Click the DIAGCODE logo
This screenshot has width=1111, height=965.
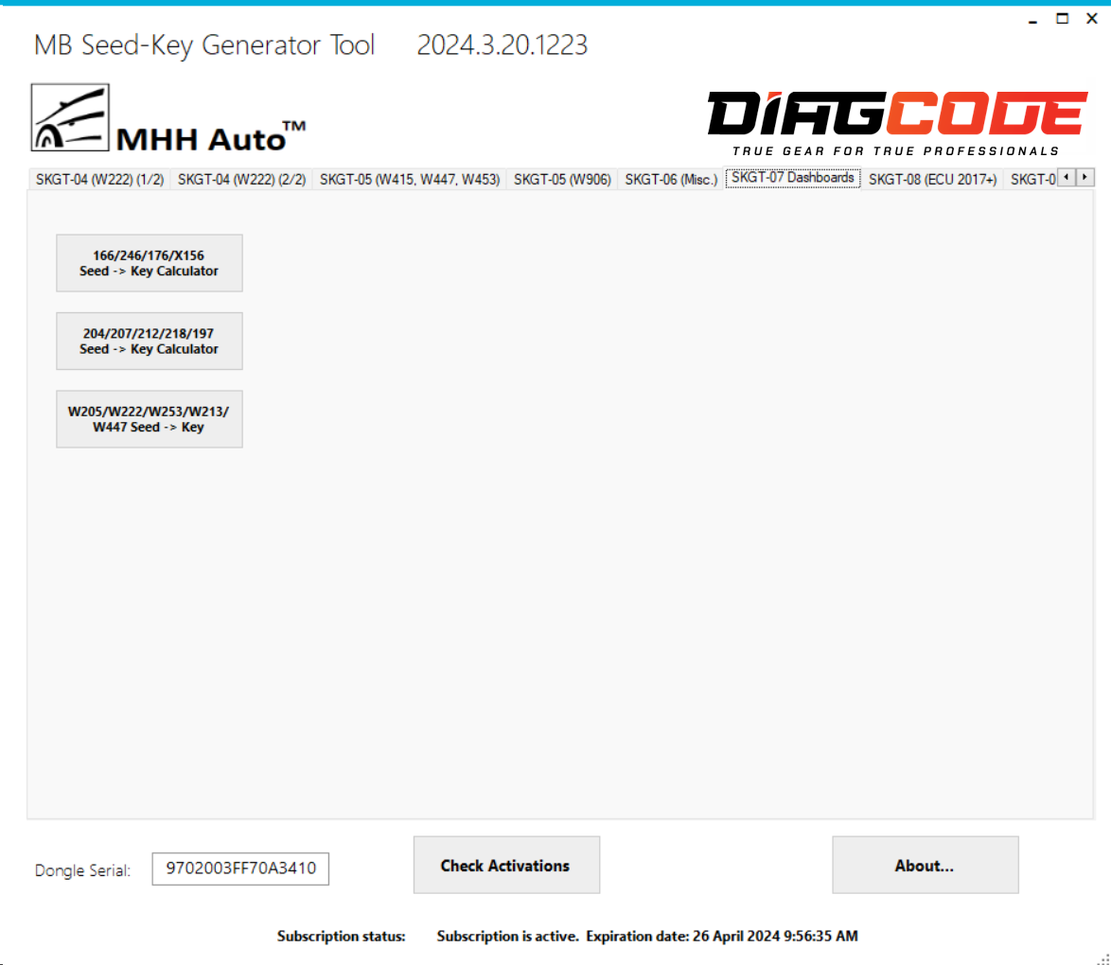(x=896, y=118)
